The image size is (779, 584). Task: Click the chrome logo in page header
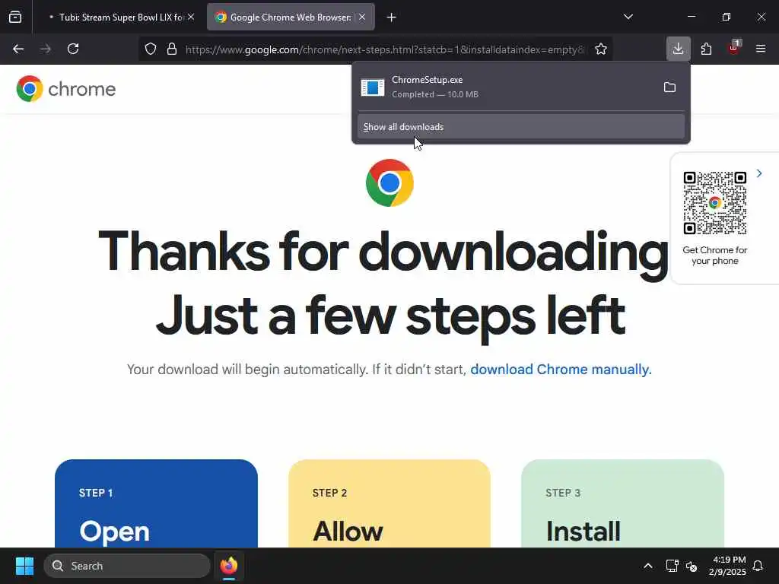[x=66, y=88]
